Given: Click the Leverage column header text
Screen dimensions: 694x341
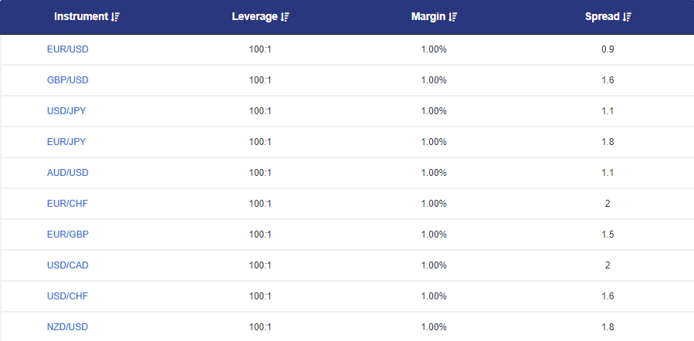Looking at the screenshot, I should click(x=254, y=17).
